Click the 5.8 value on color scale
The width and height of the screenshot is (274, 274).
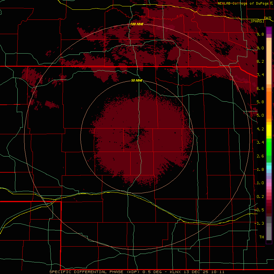pyautogui.click(x=260, y=102)
